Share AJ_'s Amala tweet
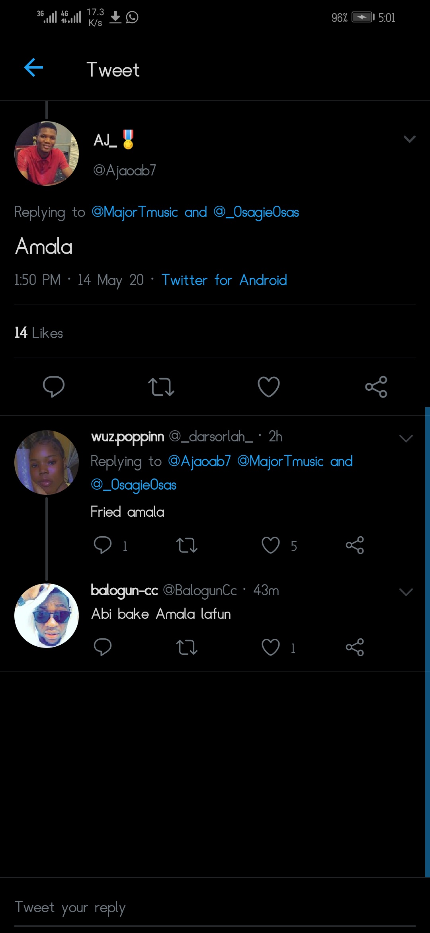 pos(376,387)
